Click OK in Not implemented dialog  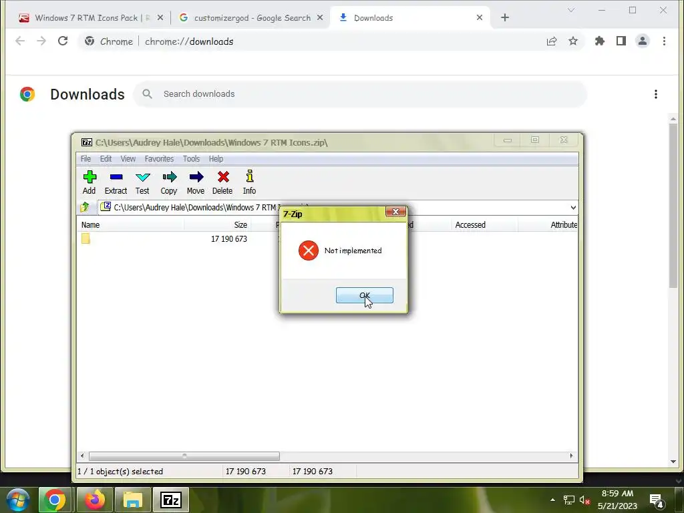point(364,295)
